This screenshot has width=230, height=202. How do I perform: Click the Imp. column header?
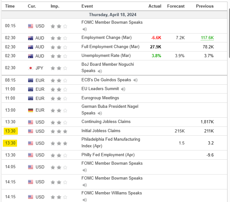click(x=55, y=6)
